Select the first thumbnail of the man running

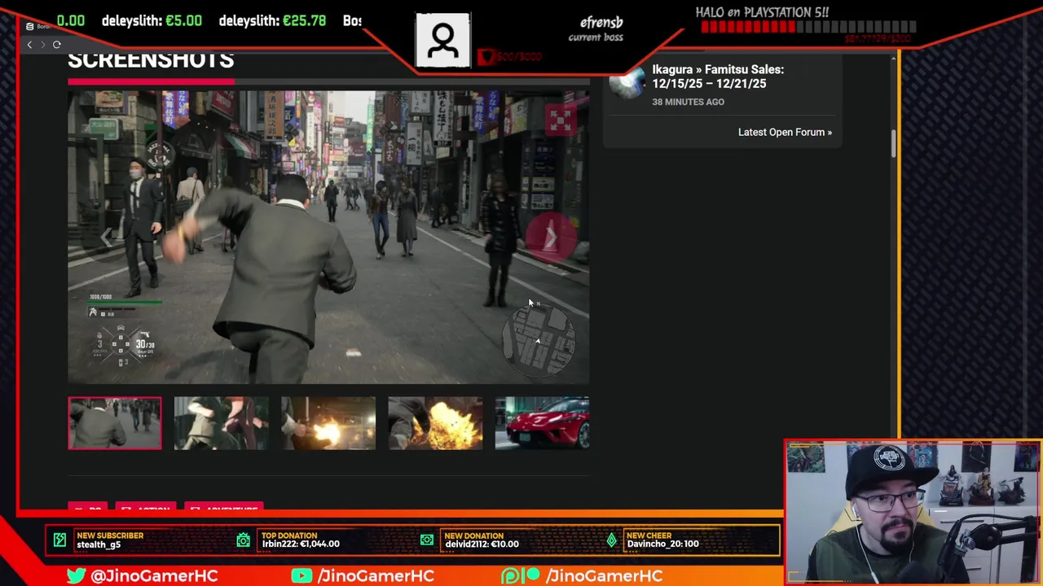point(115,423)
